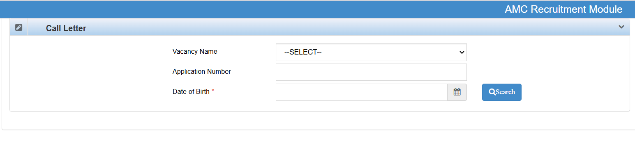Click the blue Search button
The height and width of the screenshot is (148, 635).
point(501,92)
